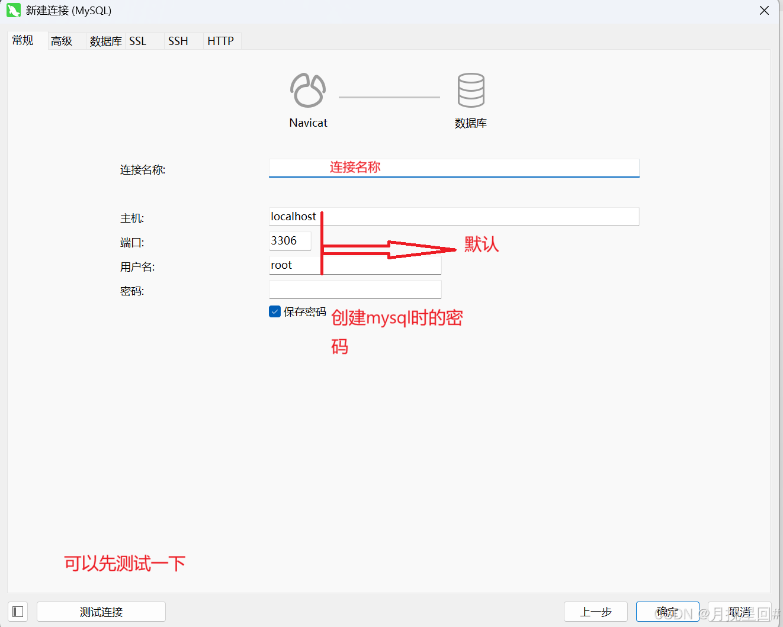Click the database cylinder icon

tap(471, 90)
